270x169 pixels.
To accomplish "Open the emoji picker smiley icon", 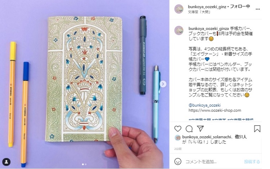I will tap(178, 161).
